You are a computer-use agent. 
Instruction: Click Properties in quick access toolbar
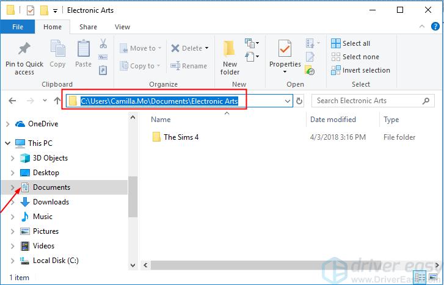(31, 10)
